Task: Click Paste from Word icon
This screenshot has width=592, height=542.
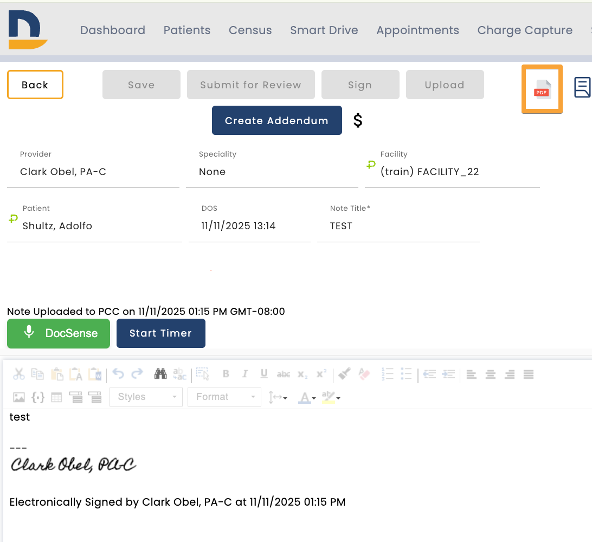Action: (x=95, y=374)
